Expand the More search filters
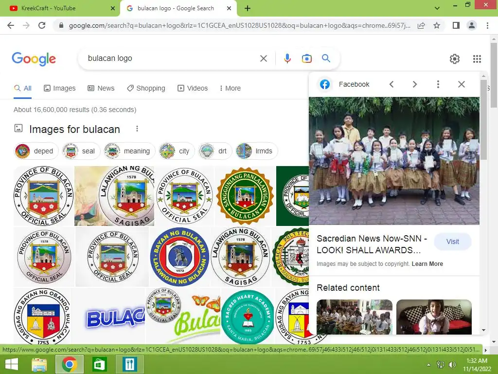Viewport: 498px width, 374px height. (230, 89)
